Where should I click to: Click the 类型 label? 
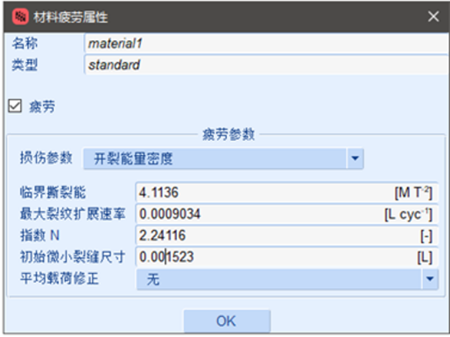tap(25, 65)
